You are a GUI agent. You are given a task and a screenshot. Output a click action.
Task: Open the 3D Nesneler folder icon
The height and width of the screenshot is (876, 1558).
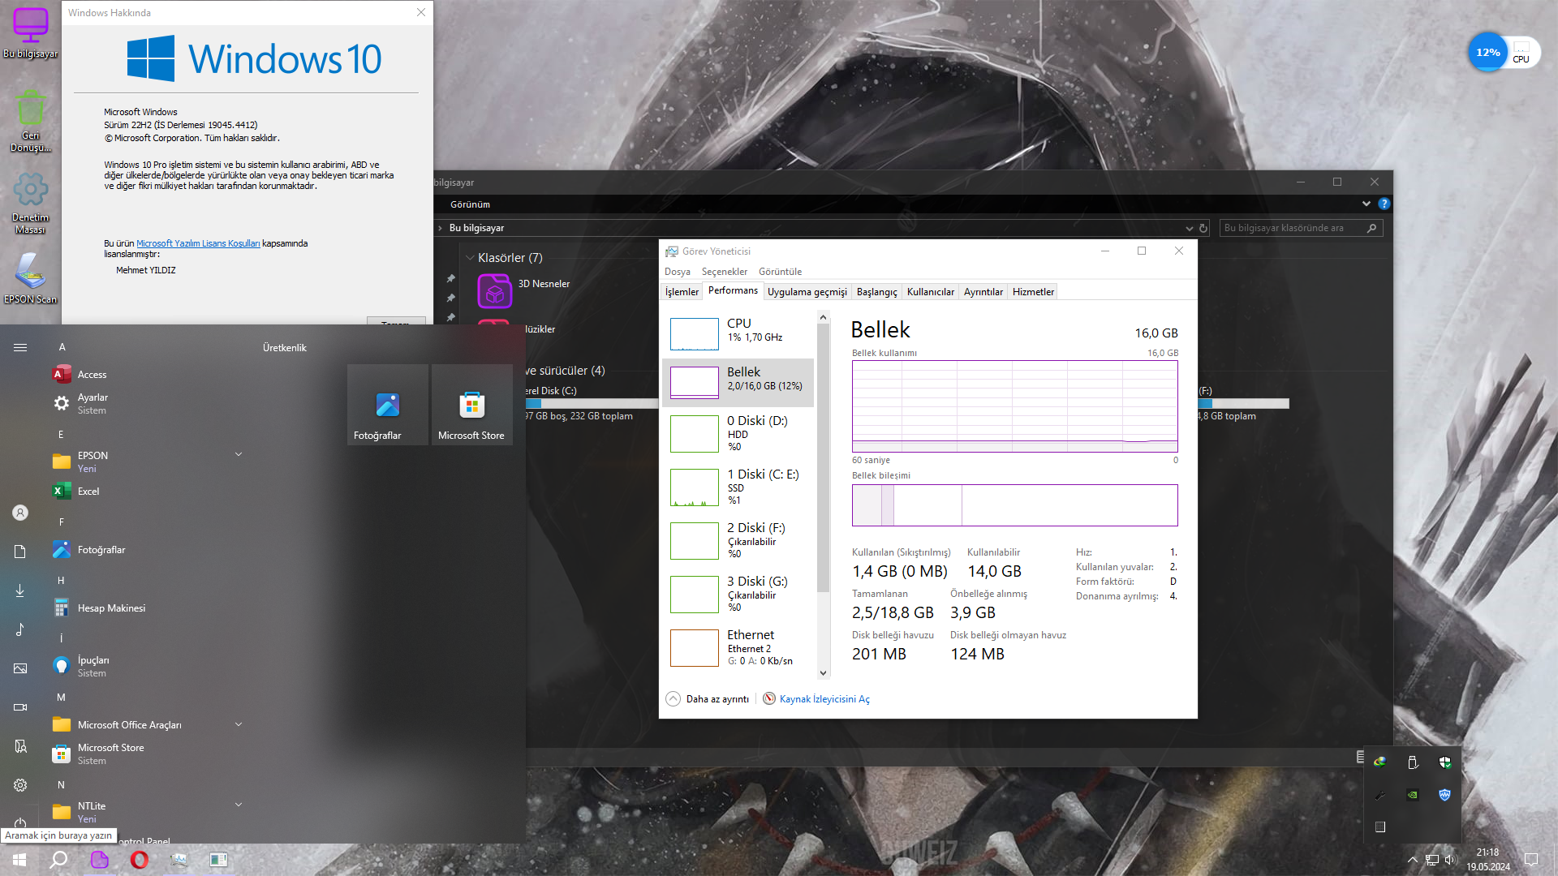point(495,292)
